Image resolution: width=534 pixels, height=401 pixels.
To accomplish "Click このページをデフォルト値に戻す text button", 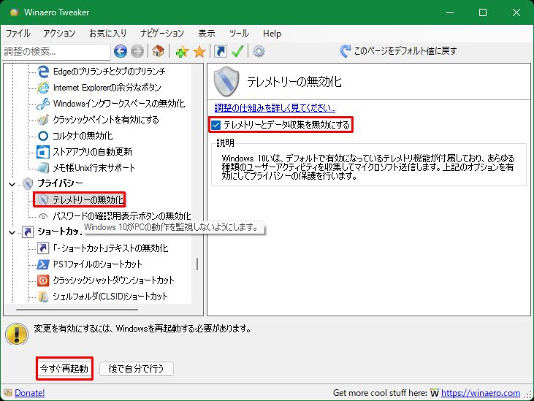I will [x=405, y=51].
